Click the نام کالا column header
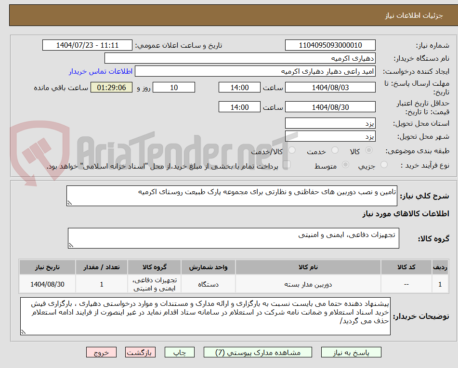The image size is (458, 368). coord(308,267)
